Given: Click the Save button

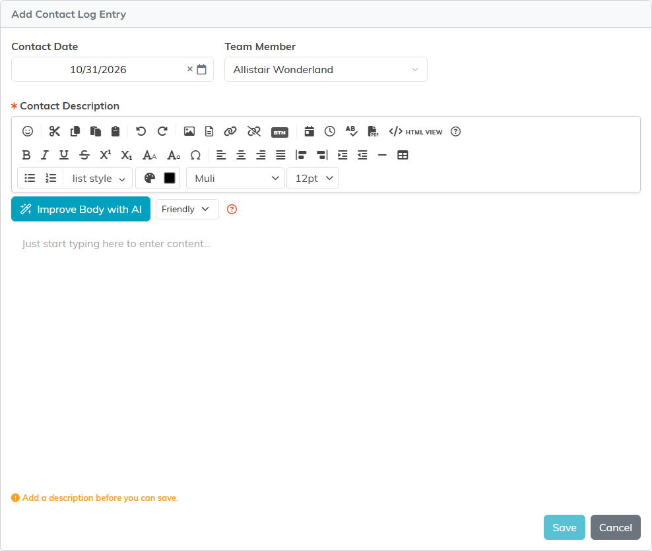Looking at the screenshot, I should (564, 527).
